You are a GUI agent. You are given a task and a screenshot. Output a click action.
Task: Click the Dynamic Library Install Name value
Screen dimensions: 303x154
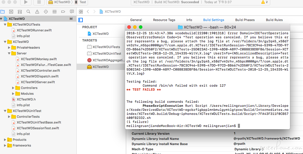pos(267,139)
